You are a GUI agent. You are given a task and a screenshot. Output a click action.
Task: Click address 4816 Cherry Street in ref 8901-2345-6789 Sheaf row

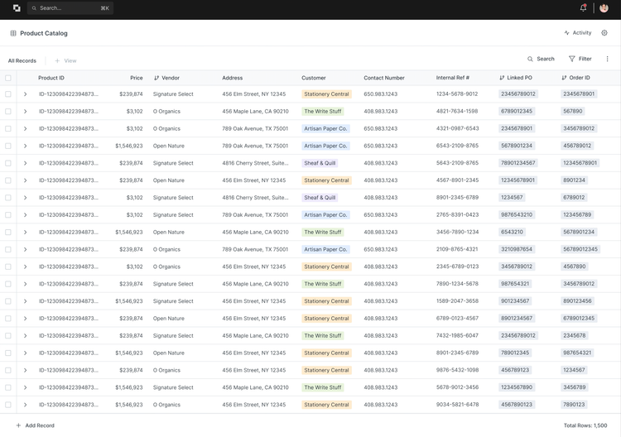click(x=255, y=198)
